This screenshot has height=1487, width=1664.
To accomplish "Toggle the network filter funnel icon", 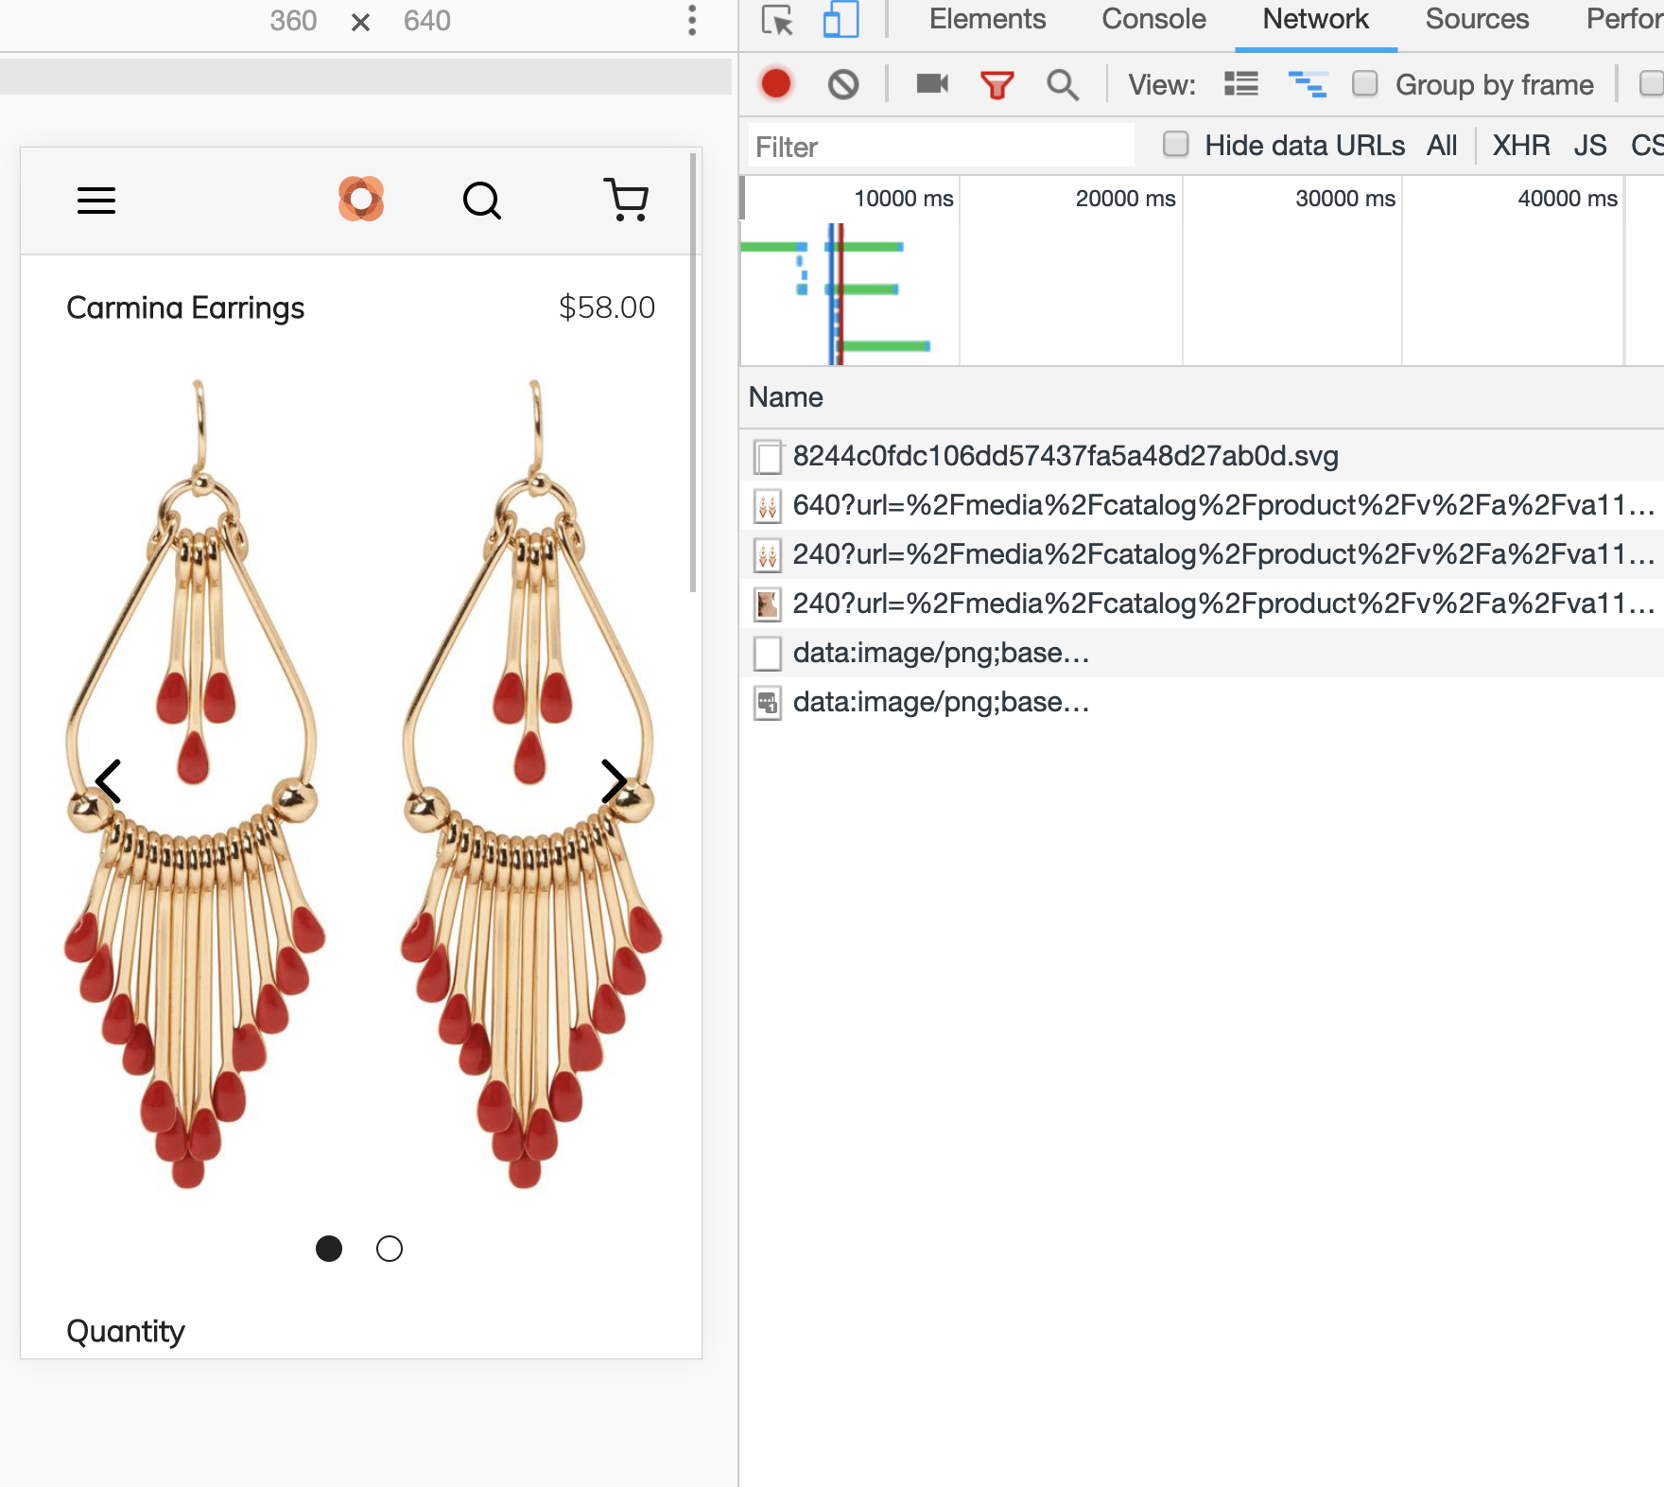I will pos(997,85).
